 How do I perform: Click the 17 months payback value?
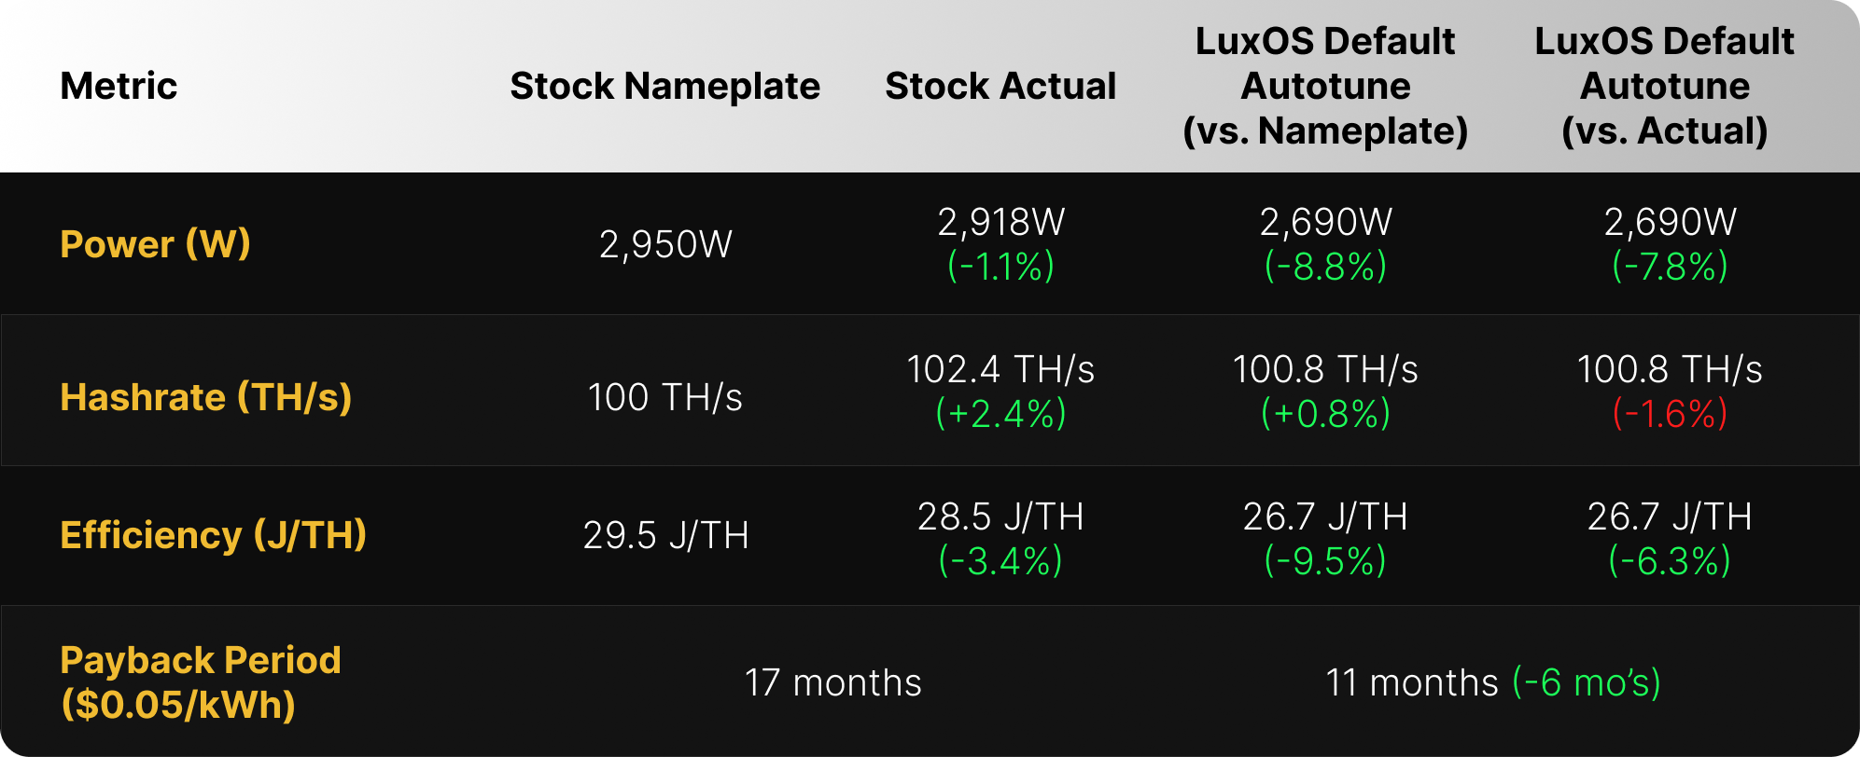832,682
